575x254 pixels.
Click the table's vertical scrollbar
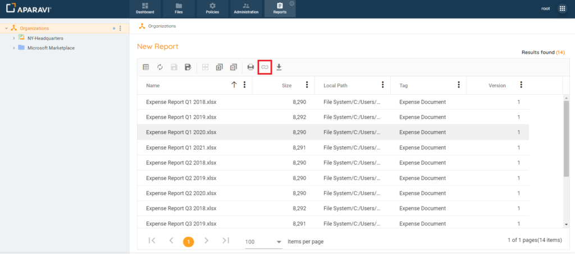tap(566, 140)
